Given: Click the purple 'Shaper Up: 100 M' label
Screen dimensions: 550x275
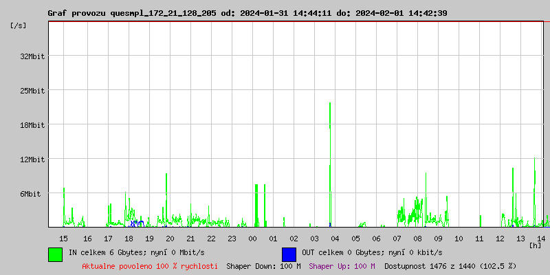Looking at the screenshot, I should click(x=342, y=266).
